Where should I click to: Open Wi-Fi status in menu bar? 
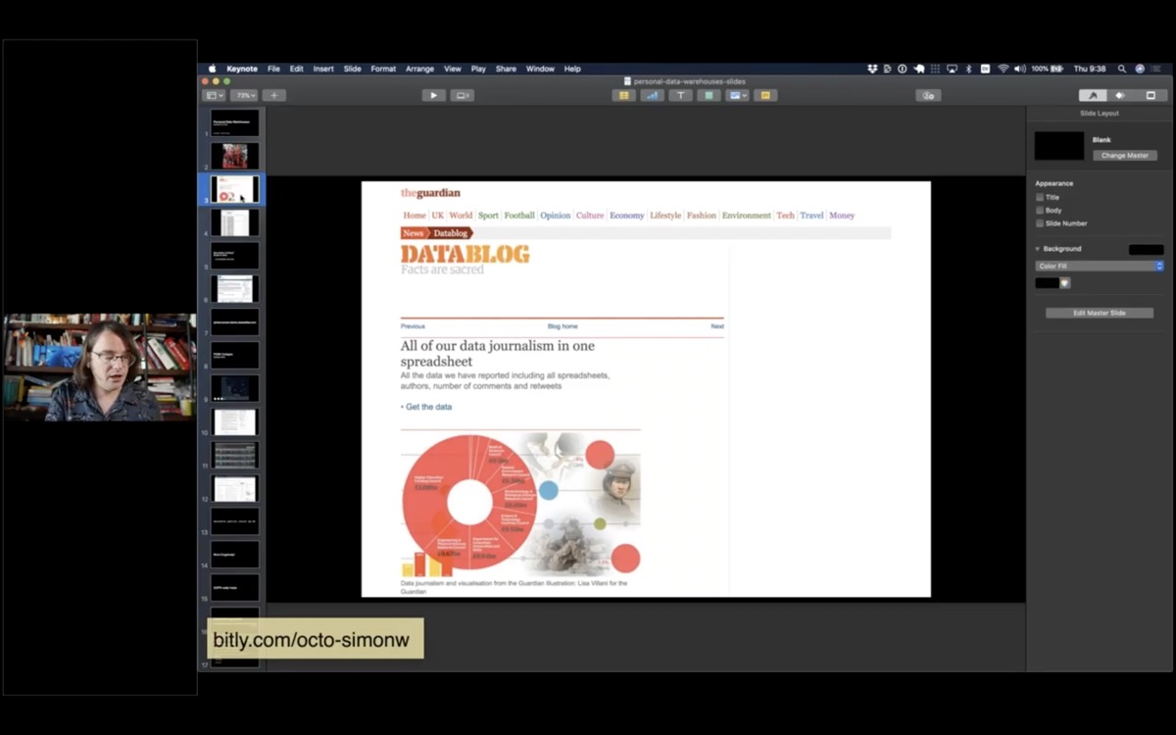point(1004,69)
